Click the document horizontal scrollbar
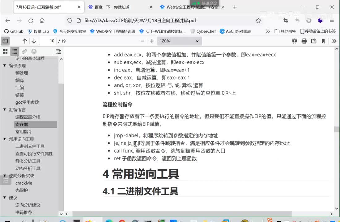 point(182,214)
